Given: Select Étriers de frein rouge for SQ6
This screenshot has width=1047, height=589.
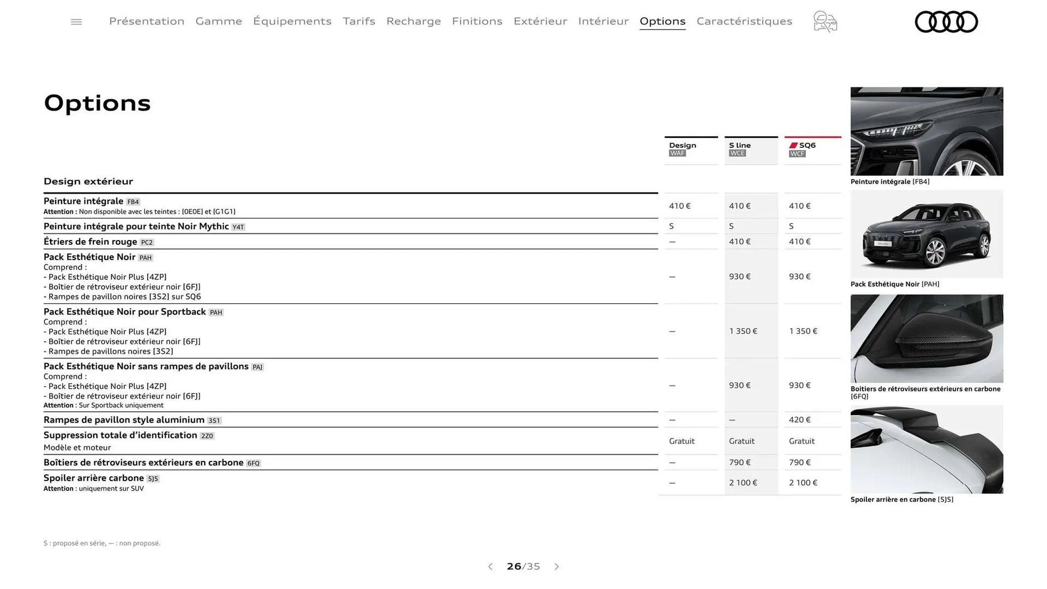Looking at the screenshot, I should click(x=799, y=241).
